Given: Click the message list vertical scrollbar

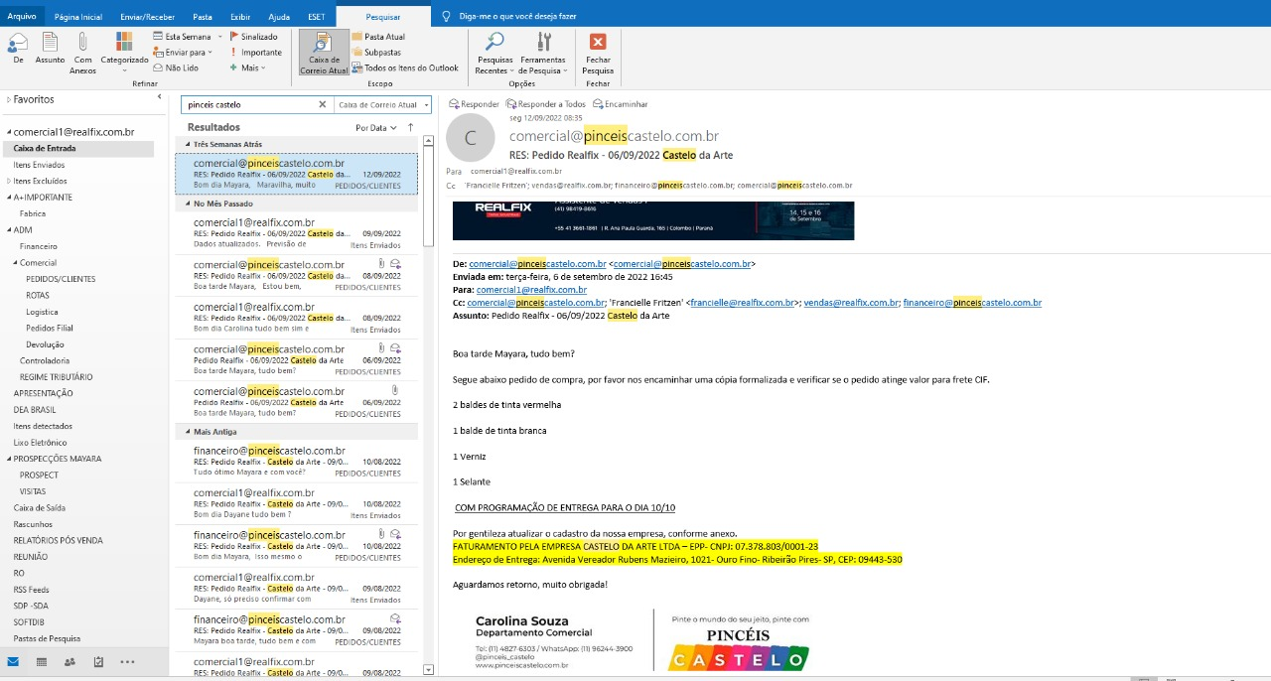Looking at the screenshot, I should [x=428, y=397].
